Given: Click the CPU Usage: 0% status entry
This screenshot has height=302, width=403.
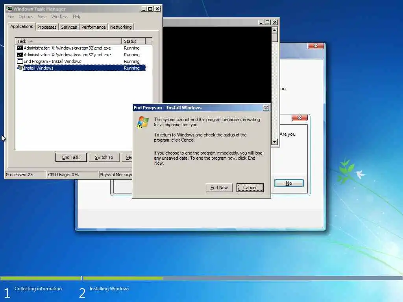Looking at the screenshot, I should pyautogui.click(x=73, y=175).
